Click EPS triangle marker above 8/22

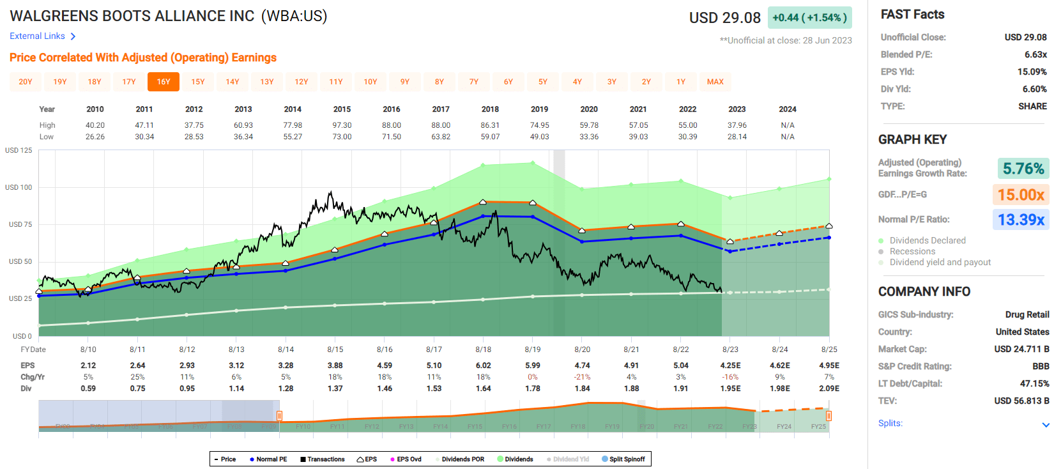click(681, 224)
